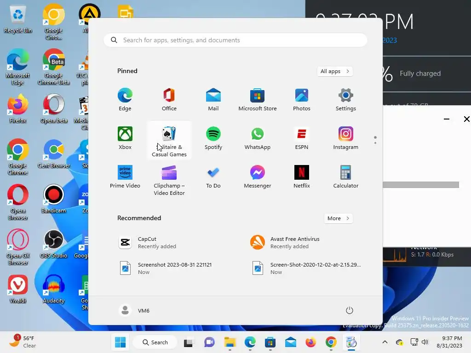Select Firefox desktop shortcut
The height and width of the screenshot is (353, 471).
point(18,108)
